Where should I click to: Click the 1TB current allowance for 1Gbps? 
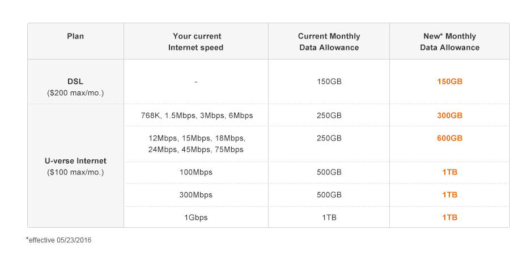[x=329, y=218]
